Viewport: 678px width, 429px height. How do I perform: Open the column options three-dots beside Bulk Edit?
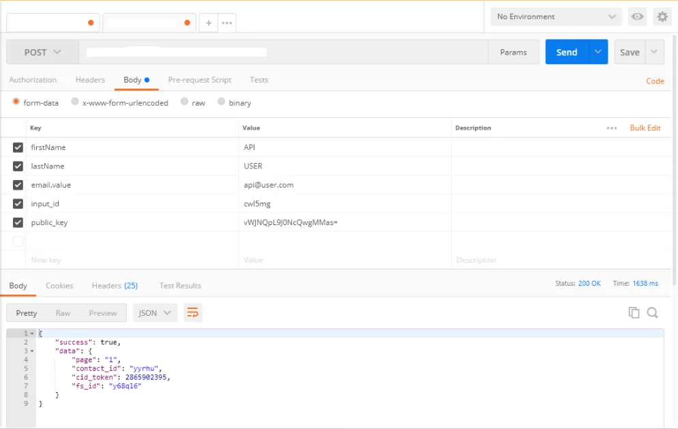click(611, 128)
